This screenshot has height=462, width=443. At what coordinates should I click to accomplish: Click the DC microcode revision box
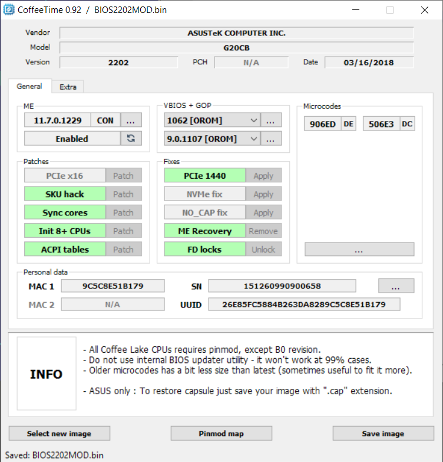tap(407, 124)
